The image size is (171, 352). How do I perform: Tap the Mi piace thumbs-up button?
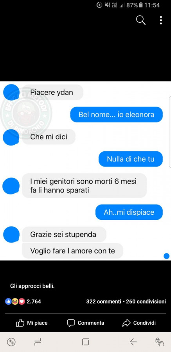pos(32,323)
